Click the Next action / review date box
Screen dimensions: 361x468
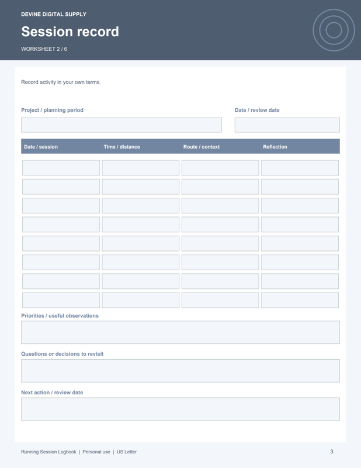click(180, 409)
